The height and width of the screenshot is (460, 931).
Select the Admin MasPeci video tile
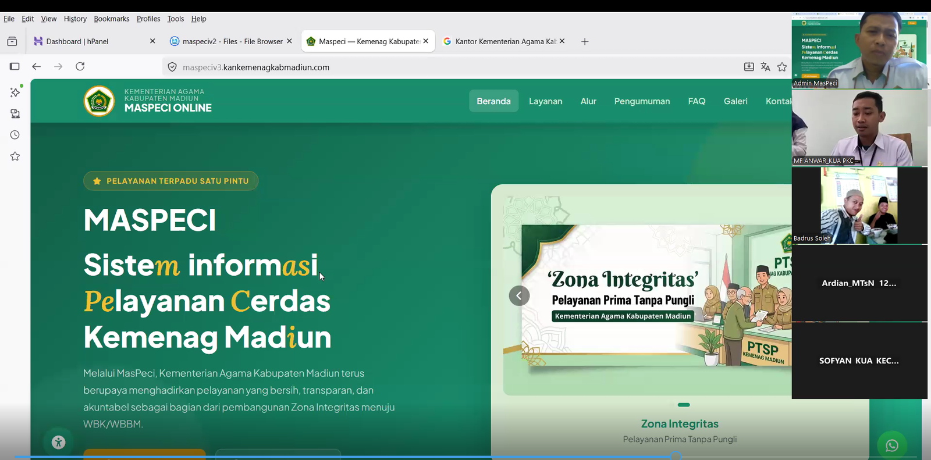pyautogui.click(x=859, y=51)
